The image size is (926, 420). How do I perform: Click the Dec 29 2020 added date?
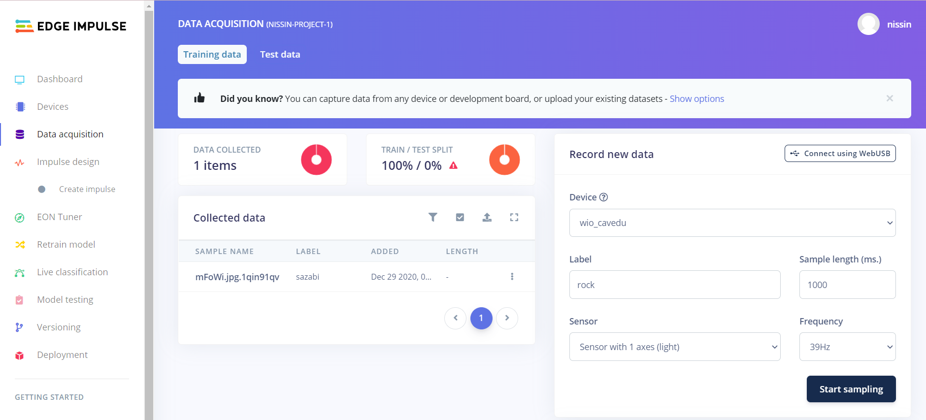(x=401, y=277)
